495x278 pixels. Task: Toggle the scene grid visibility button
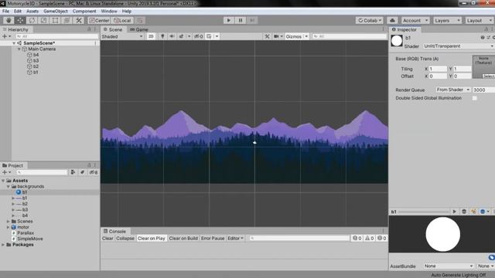coord(209,36)
